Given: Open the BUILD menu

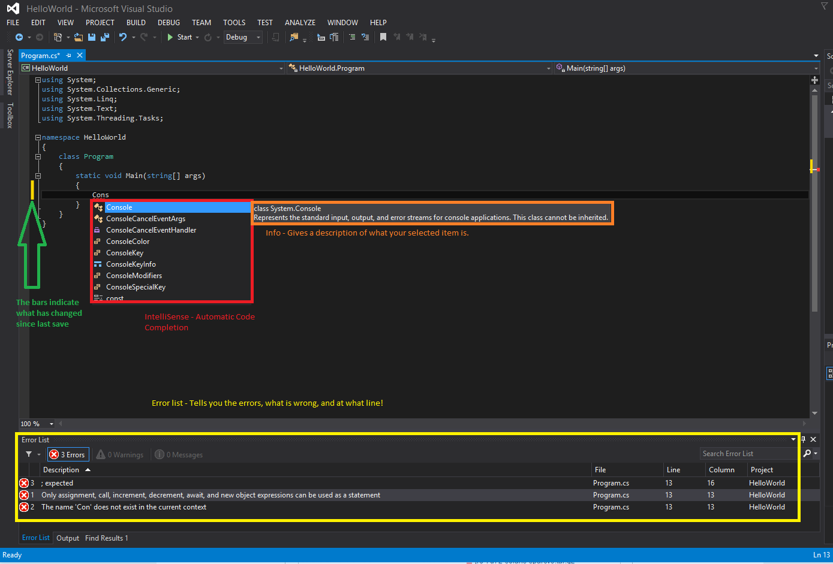Looking at the screenshot, I should (136, 22).
